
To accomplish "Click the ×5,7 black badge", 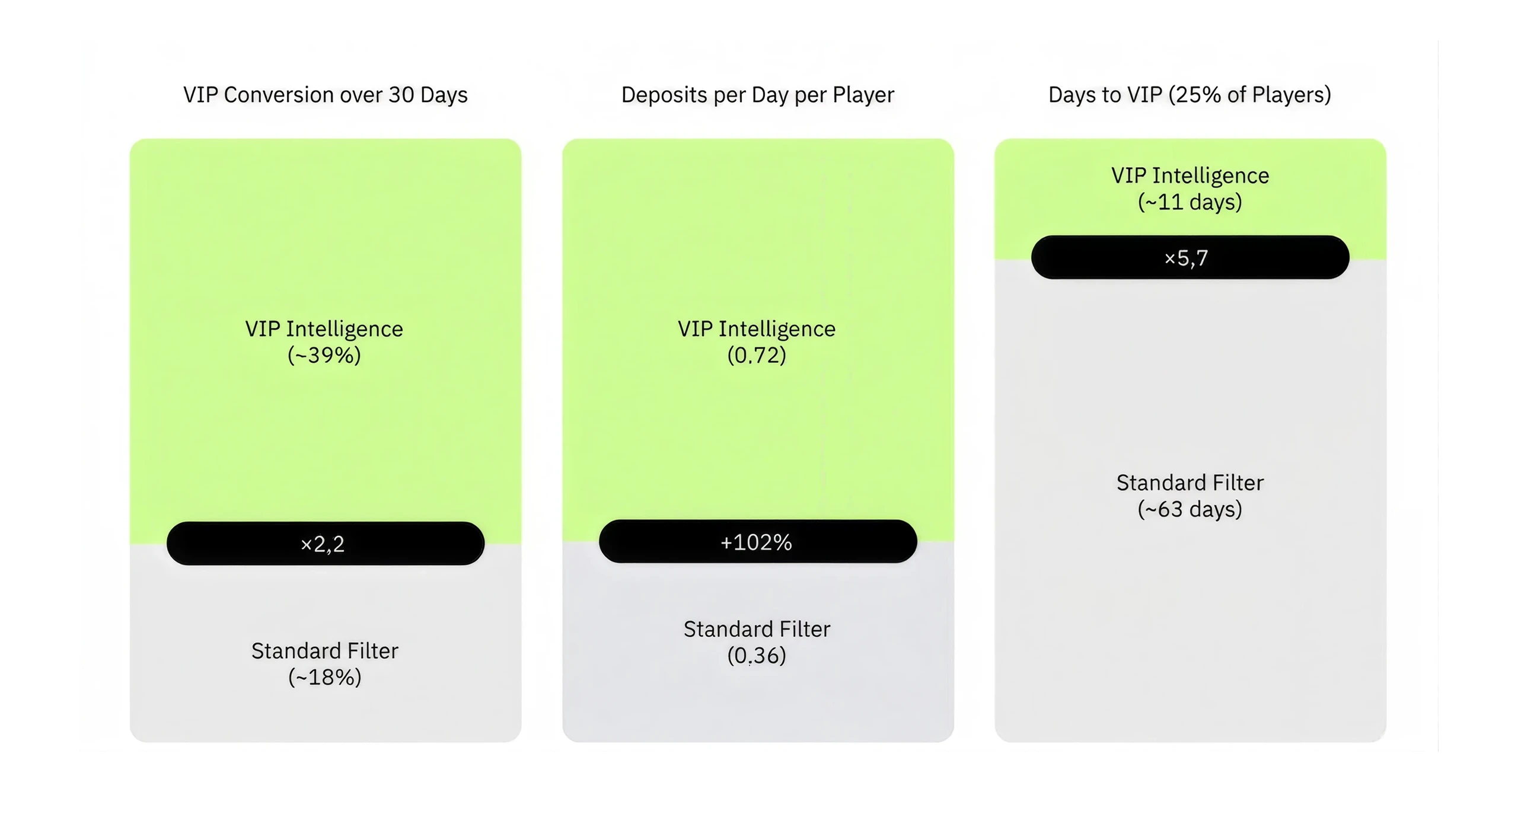I will pyautogui.click(x=1190, y=257).
